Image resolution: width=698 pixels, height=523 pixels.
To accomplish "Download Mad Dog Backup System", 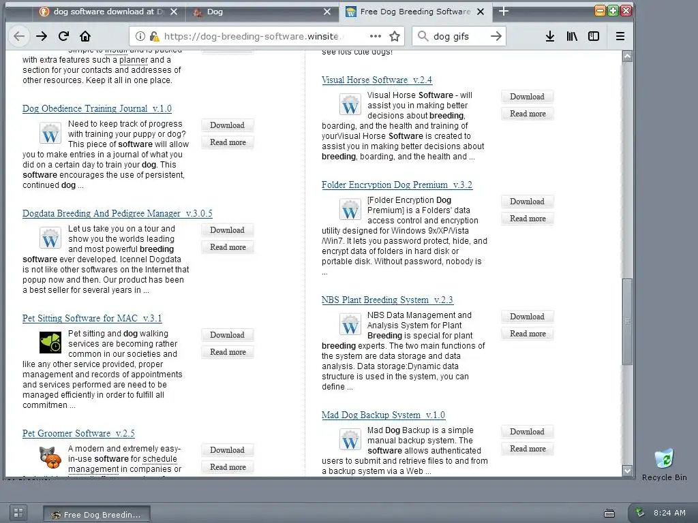I will 527,432.
